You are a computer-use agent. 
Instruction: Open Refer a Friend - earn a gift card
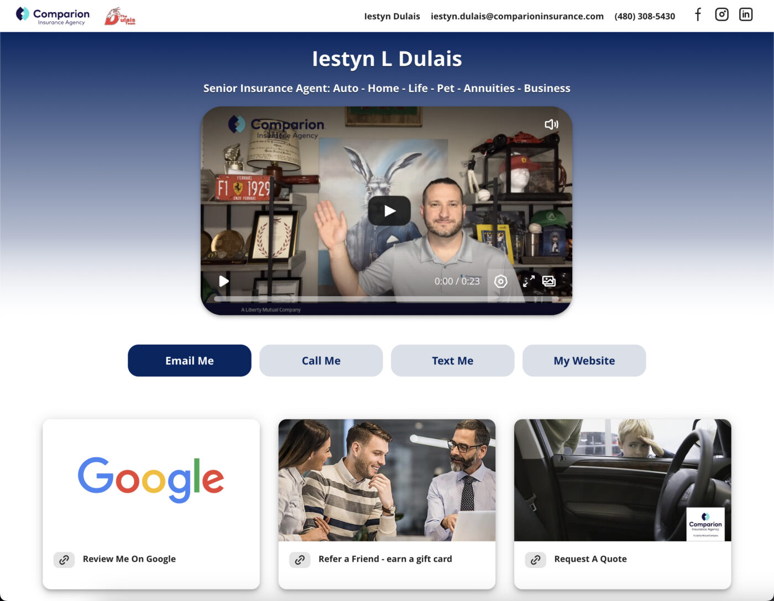385,559
